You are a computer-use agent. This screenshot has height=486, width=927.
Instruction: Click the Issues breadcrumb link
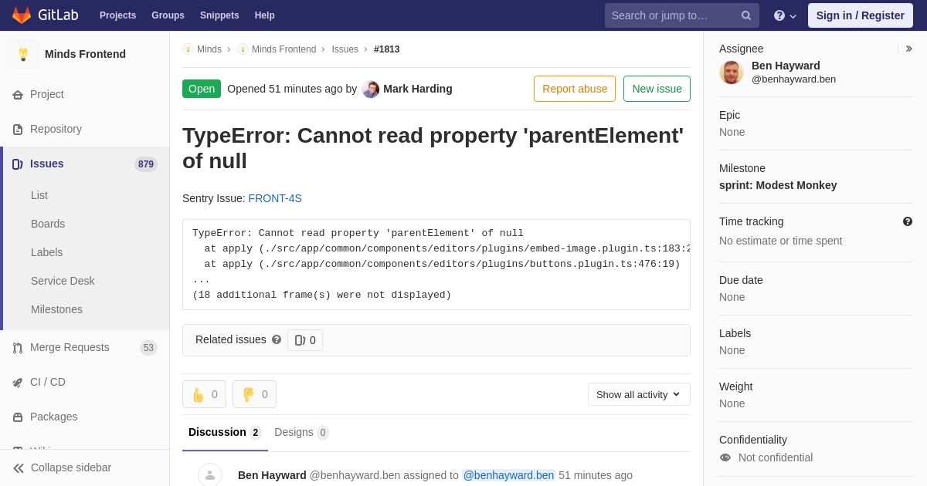click(x=345, y=49)
